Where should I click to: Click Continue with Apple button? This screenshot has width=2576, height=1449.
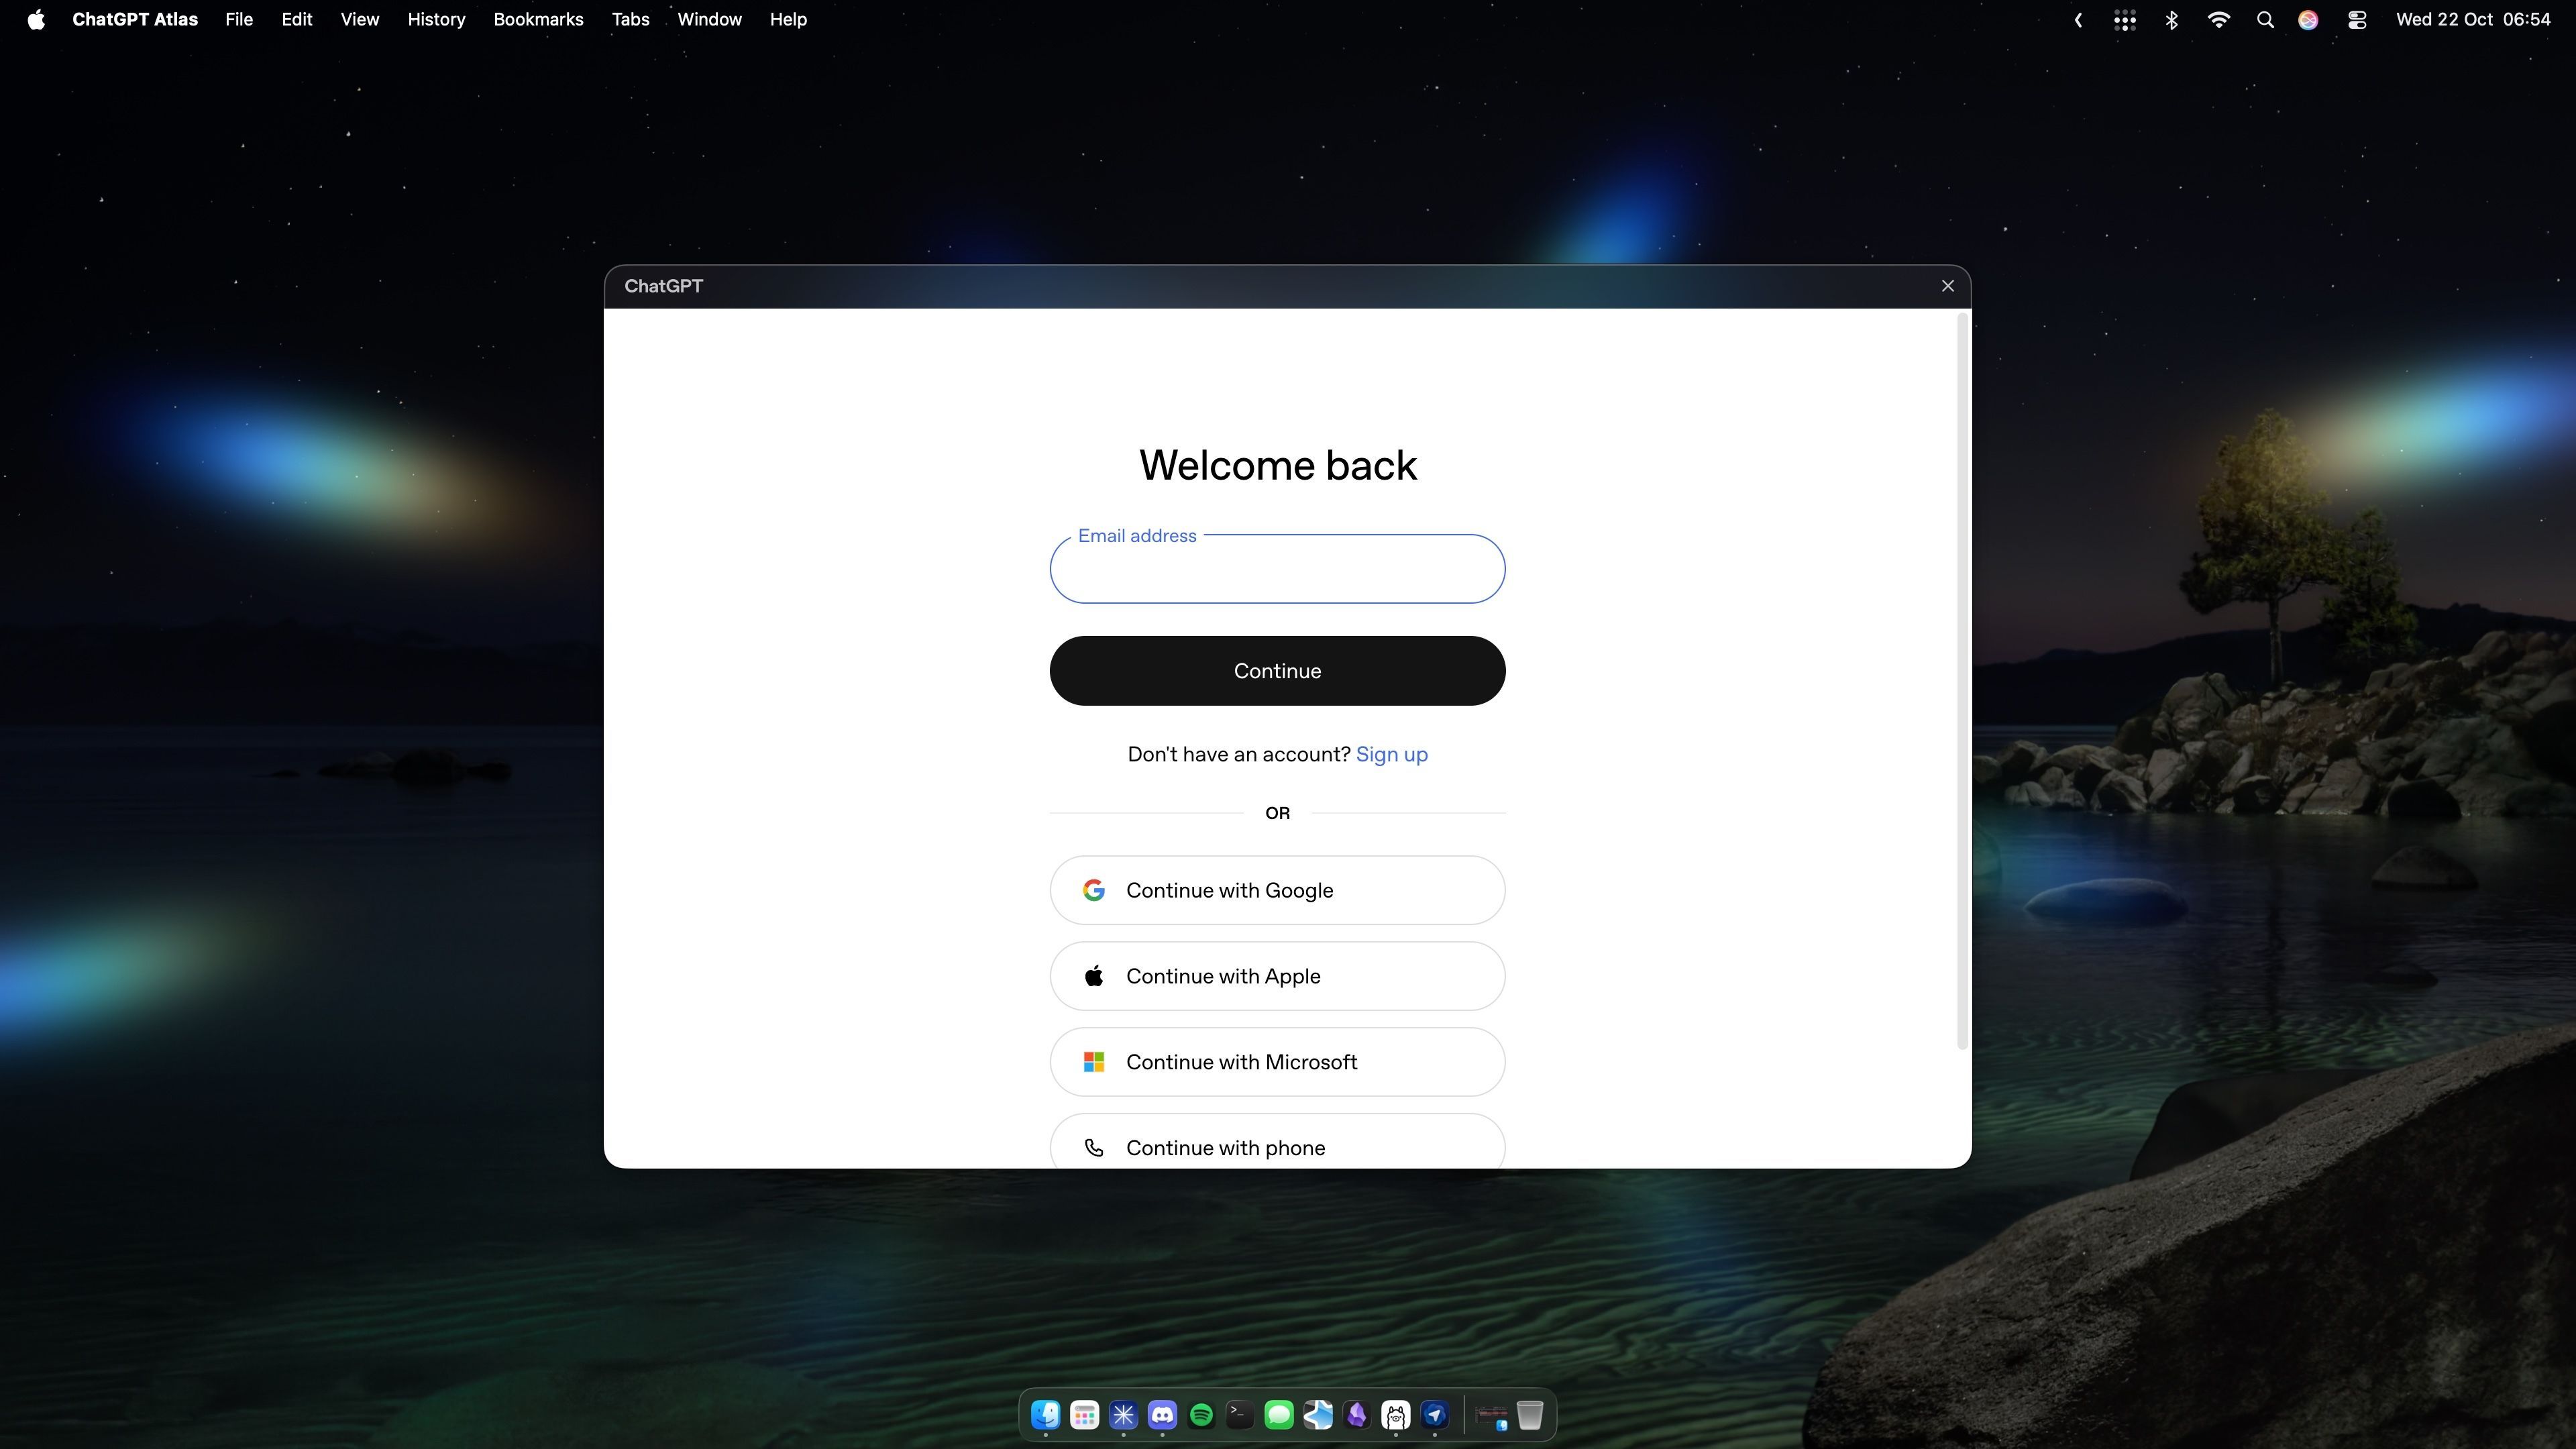tap(1277, 976)
